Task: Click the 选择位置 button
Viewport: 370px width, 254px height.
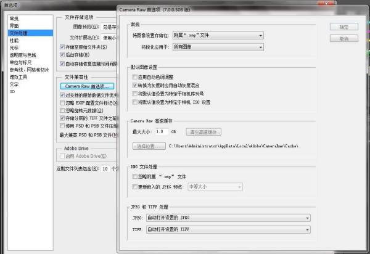Action: [149, 146]
